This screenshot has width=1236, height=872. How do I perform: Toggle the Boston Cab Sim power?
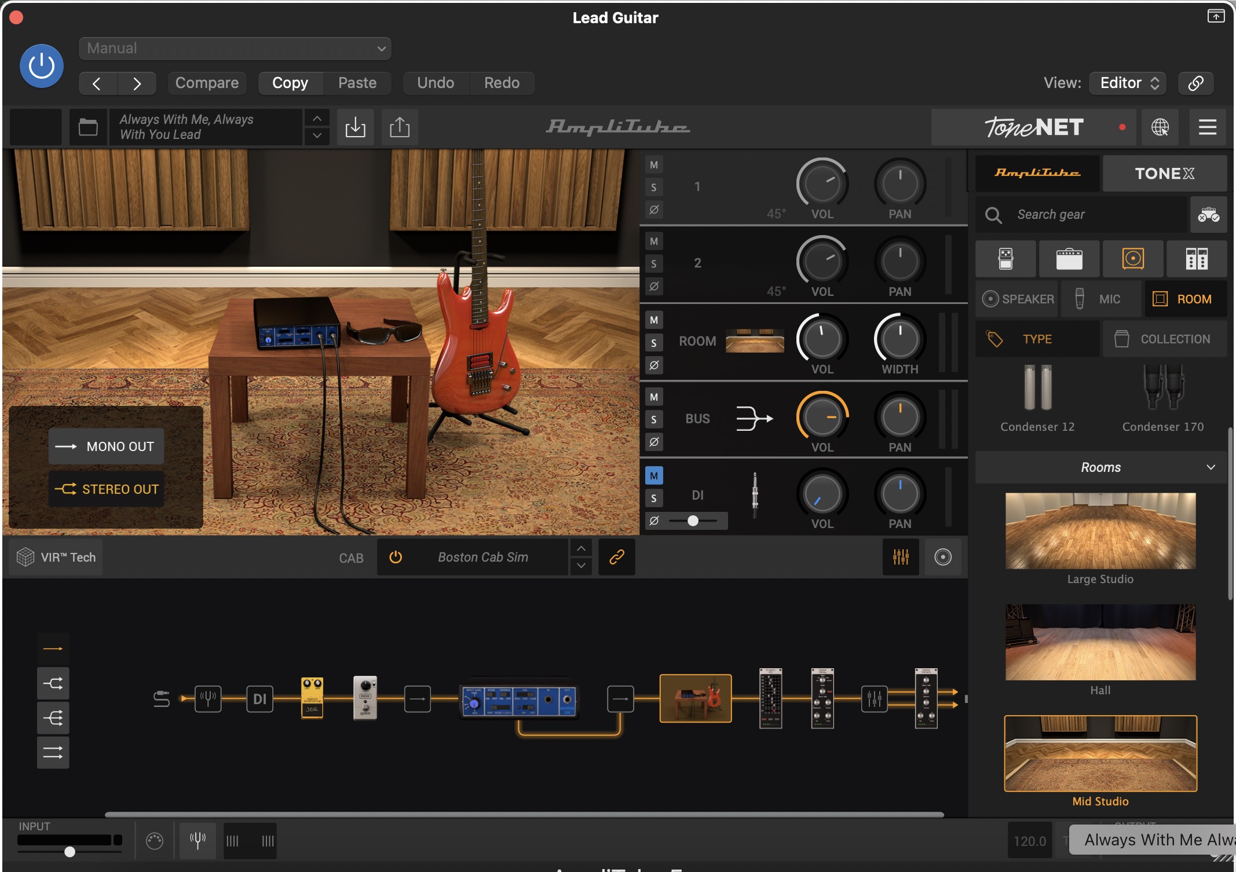click(x=396, y=557)
